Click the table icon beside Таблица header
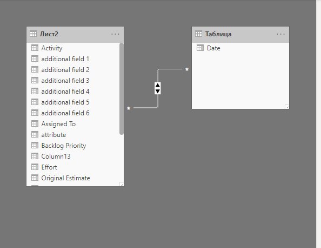The height and width of the screenshot is (248, 321). [x=198, y=34]
